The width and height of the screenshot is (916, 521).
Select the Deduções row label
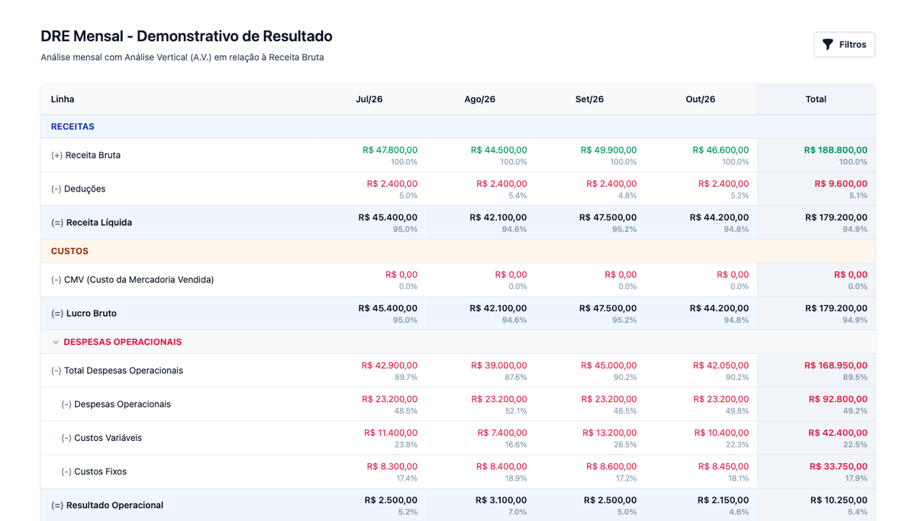pos(78,189)
